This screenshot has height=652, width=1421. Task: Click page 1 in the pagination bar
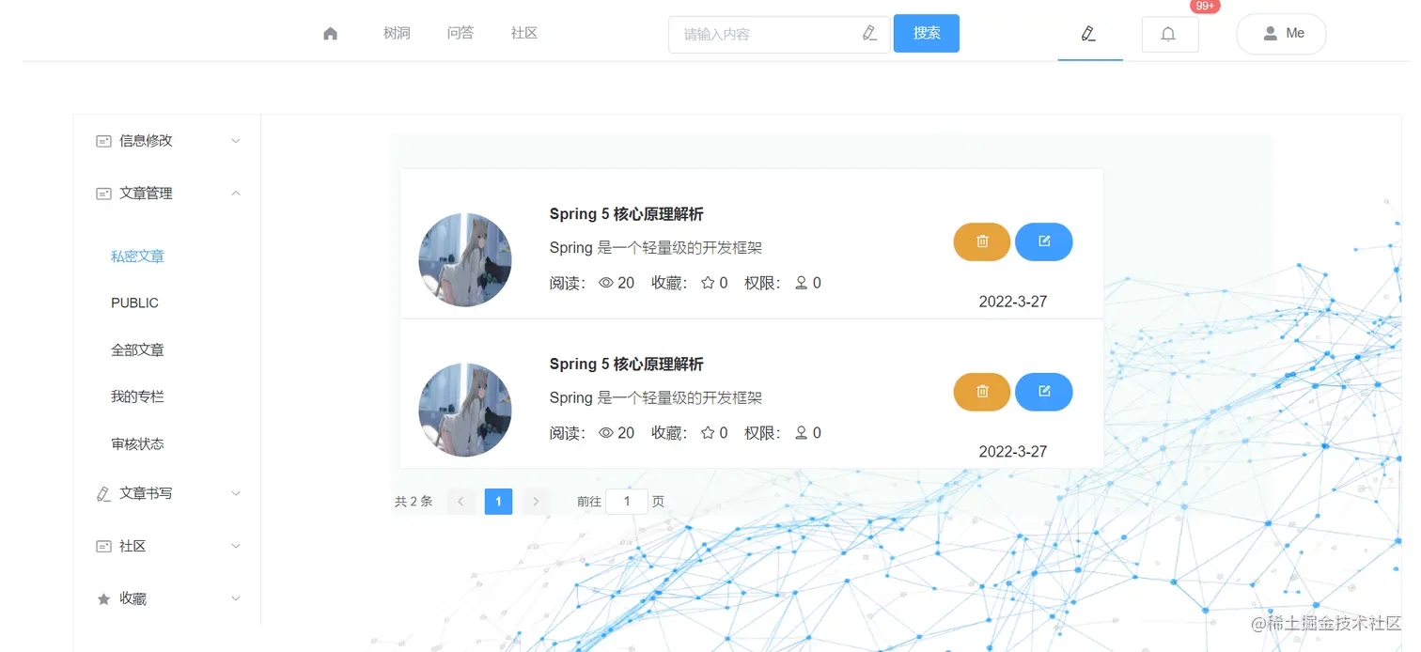click(498, 501)
